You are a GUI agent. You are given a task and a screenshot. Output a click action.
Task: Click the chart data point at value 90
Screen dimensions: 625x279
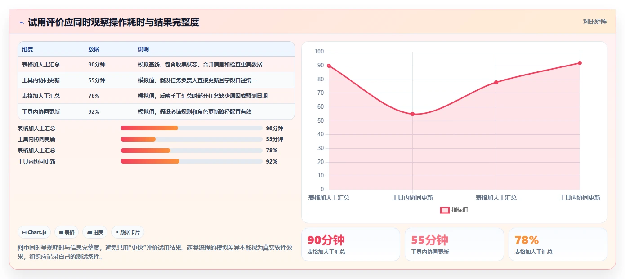(329, 66)
